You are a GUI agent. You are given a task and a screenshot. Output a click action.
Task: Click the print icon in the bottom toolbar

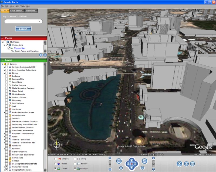point(186,163)
